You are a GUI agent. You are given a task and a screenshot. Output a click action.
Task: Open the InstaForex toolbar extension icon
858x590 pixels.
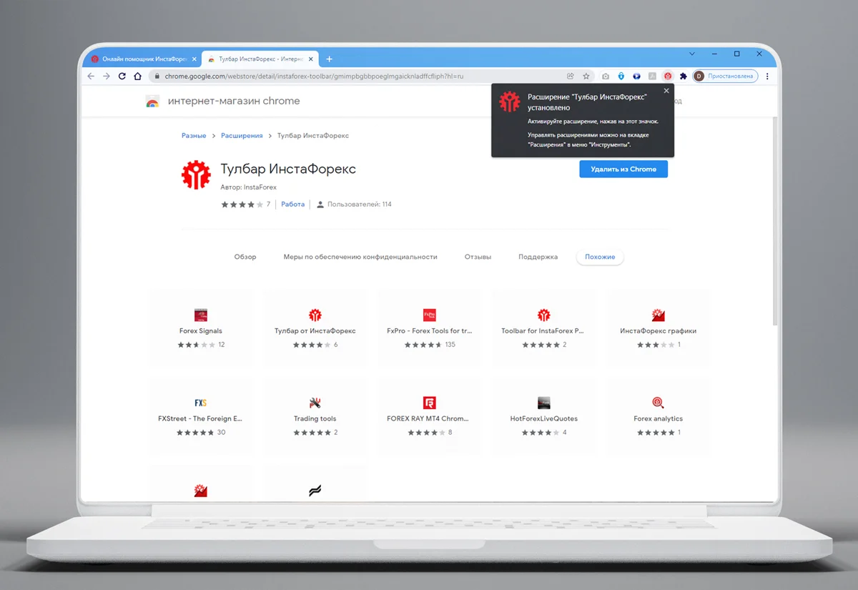[668, 76]
